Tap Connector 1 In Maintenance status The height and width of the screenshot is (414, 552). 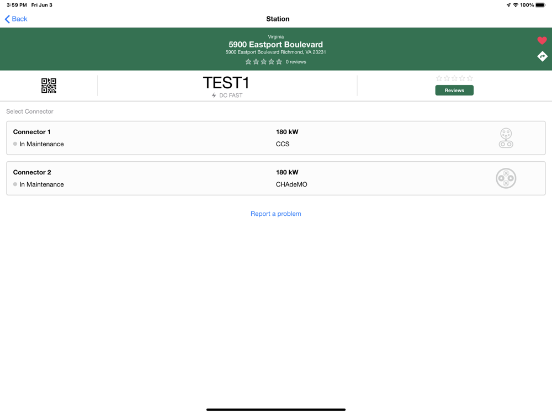click(x=39, y=144)
